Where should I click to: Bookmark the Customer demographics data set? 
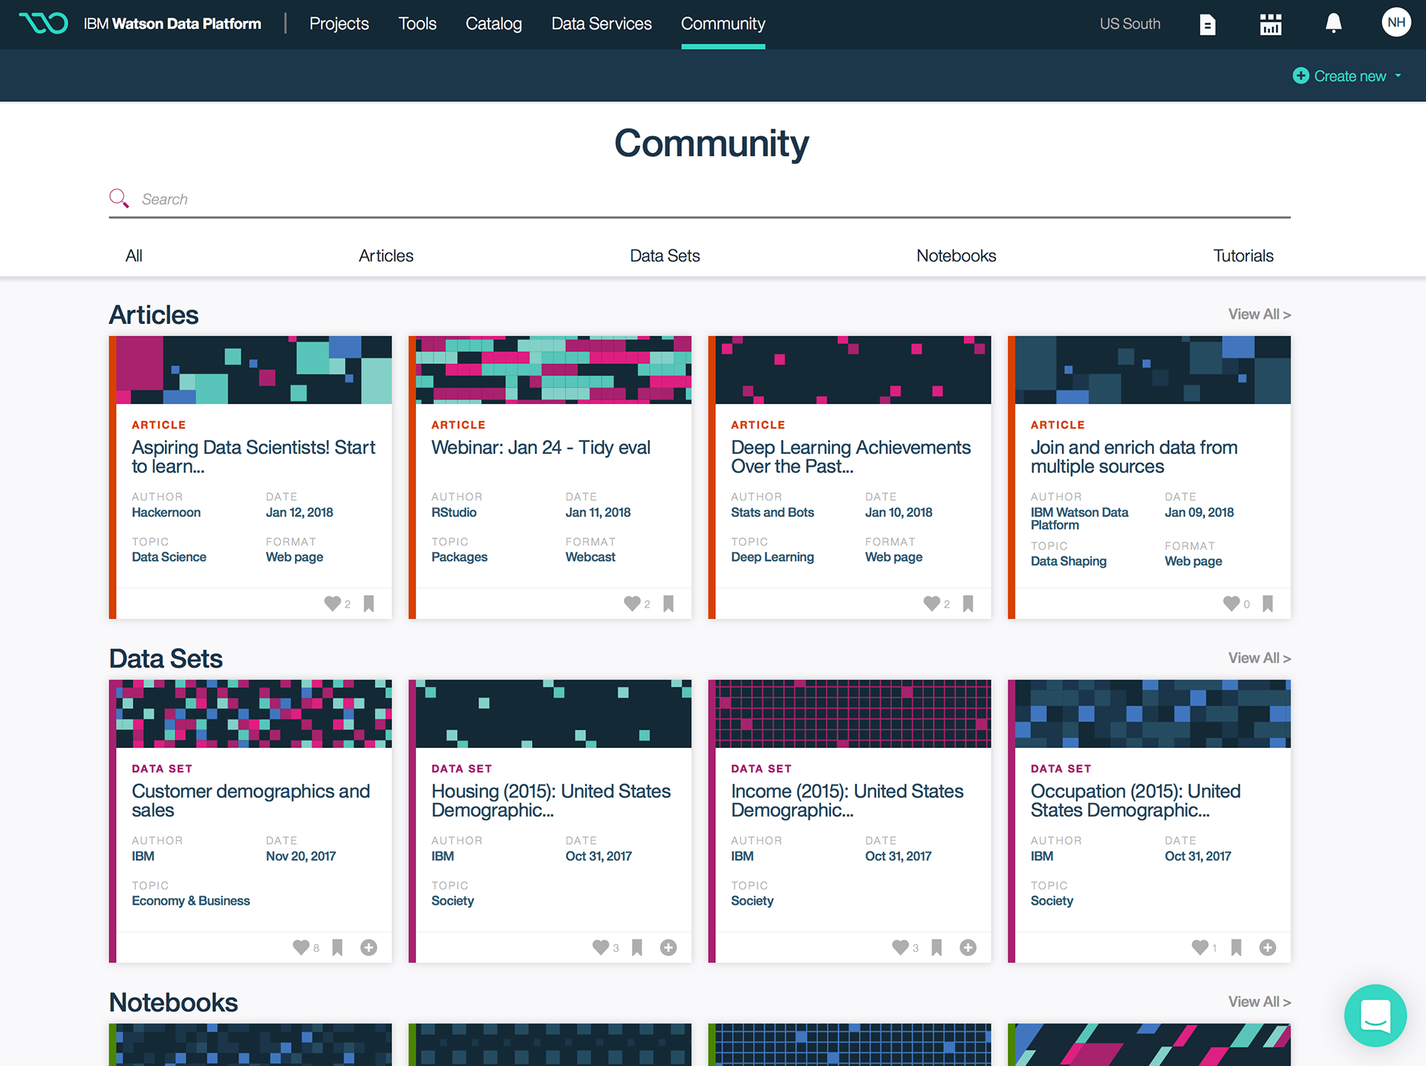(x=337, y=947)
